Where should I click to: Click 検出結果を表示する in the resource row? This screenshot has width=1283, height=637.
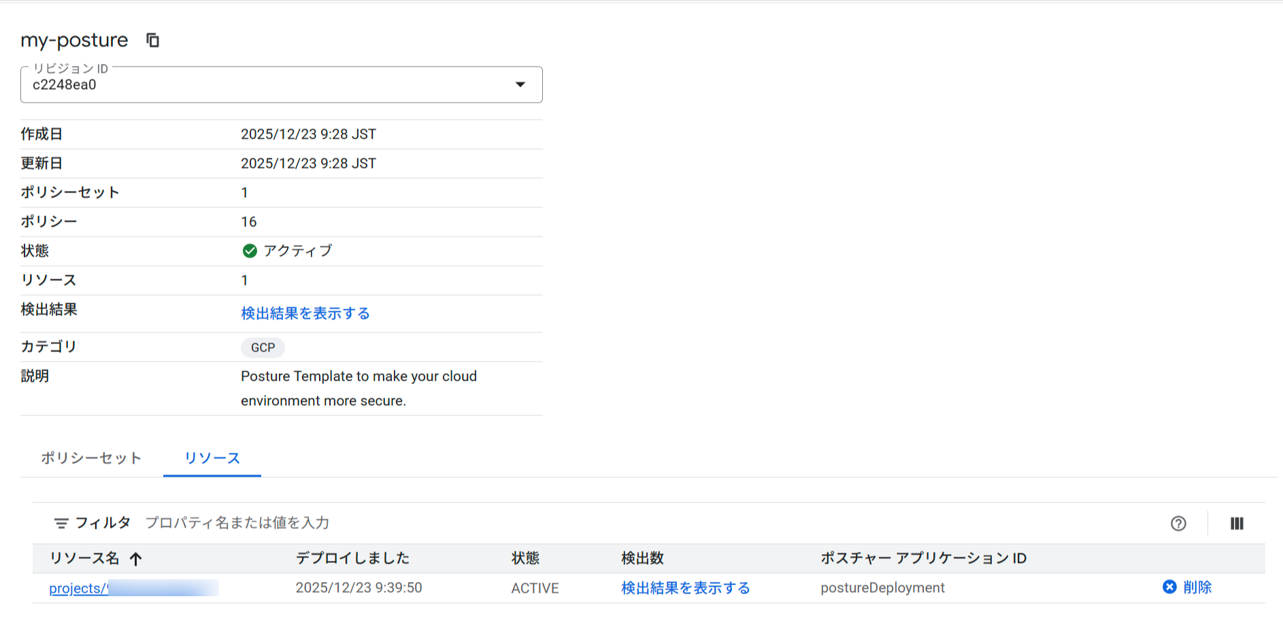(x=684, y=587)
